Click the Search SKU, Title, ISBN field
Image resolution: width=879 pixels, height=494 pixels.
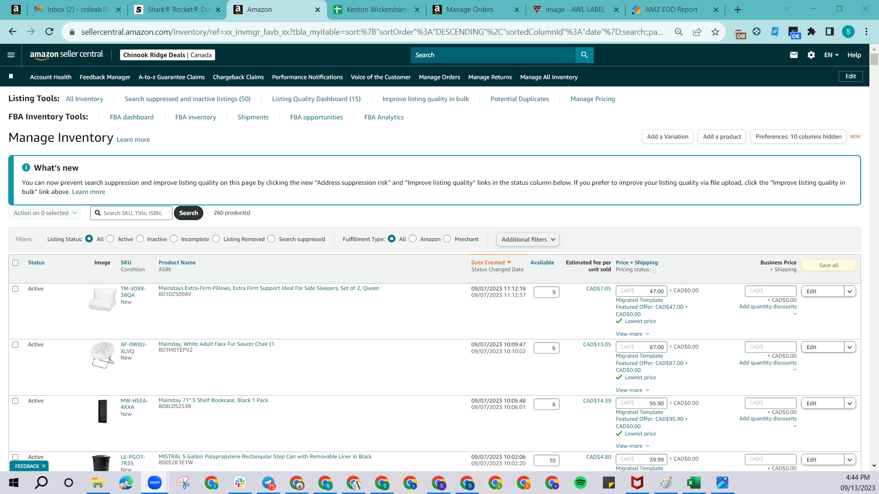(x=132, y=213)
